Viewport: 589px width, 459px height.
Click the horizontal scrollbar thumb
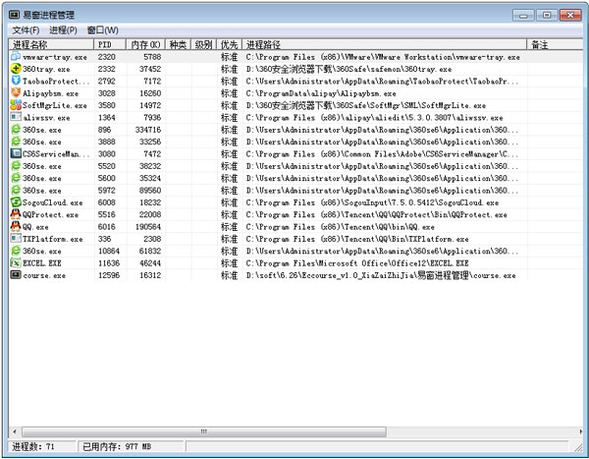[x=204, y=431]
